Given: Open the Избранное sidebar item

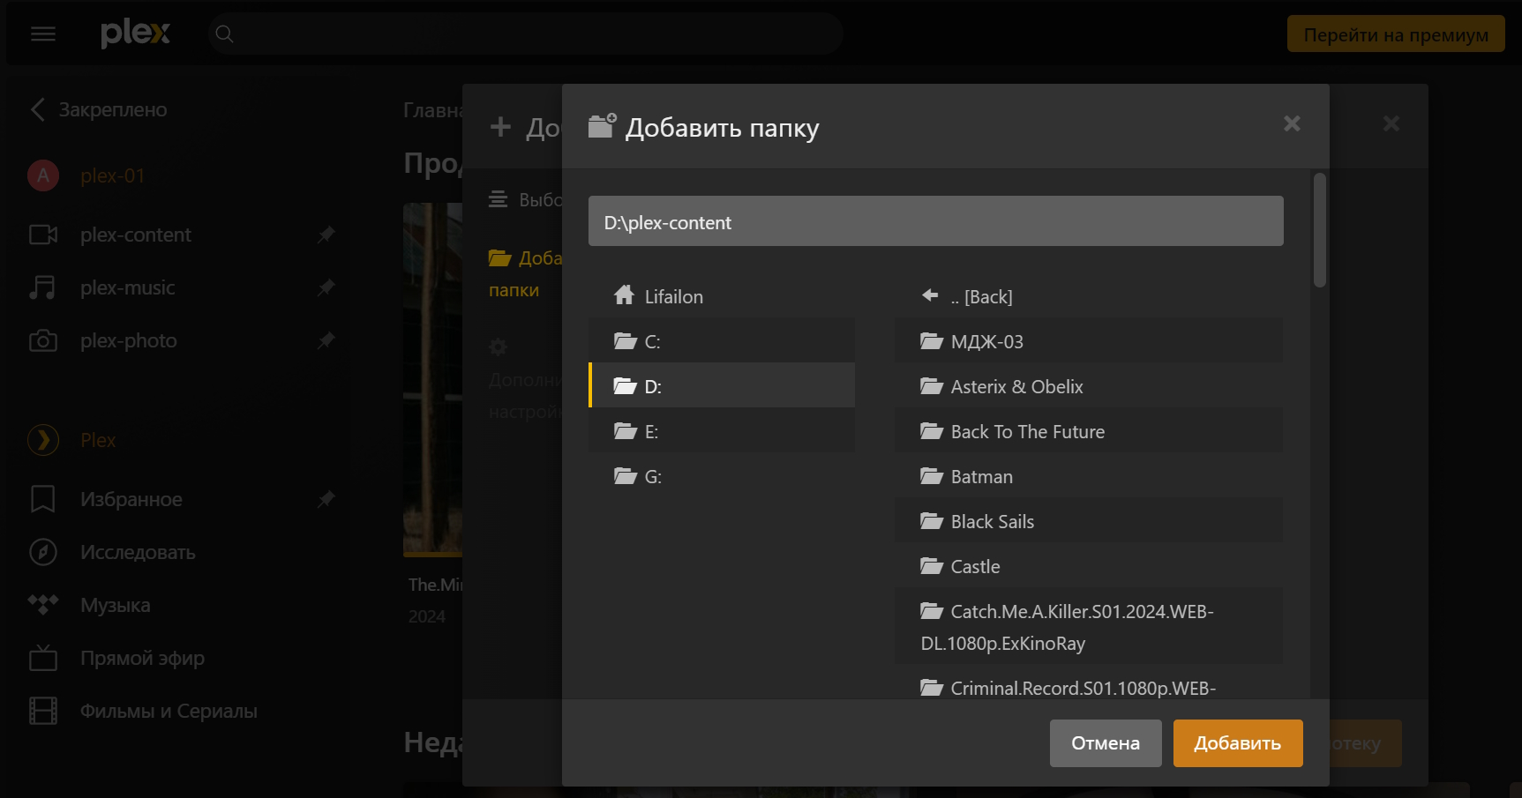Looking at the screenshot, I should [x=131, y=499].
